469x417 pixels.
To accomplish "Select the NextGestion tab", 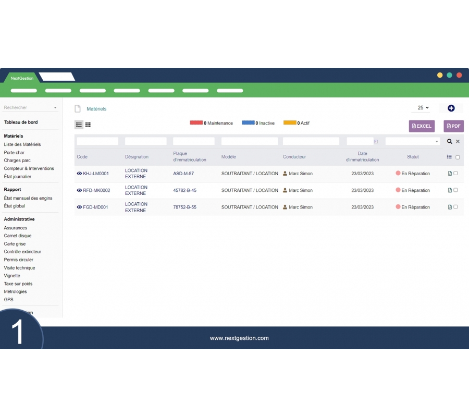I will (22, 78).
